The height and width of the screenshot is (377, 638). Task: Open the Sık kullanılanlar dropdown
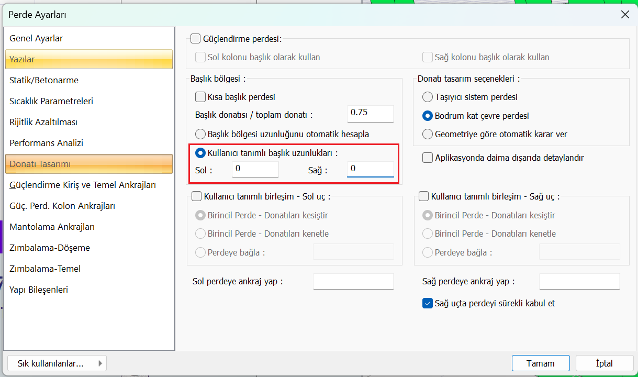[58, 363]
